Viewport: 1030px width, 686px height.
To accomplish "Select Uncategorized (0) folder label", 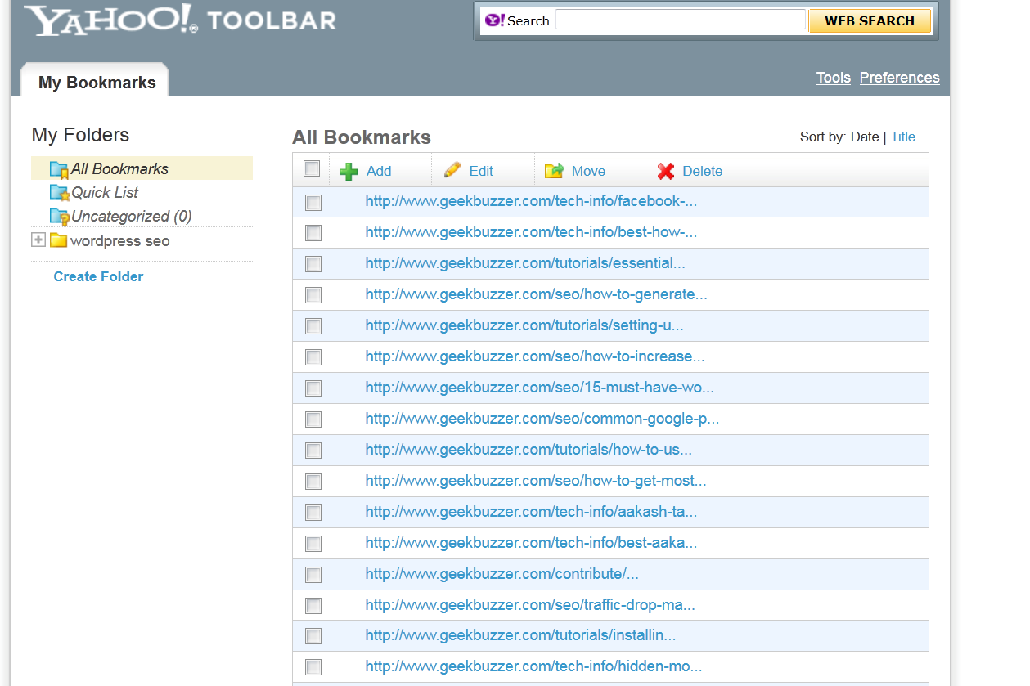I will point(131,217).
